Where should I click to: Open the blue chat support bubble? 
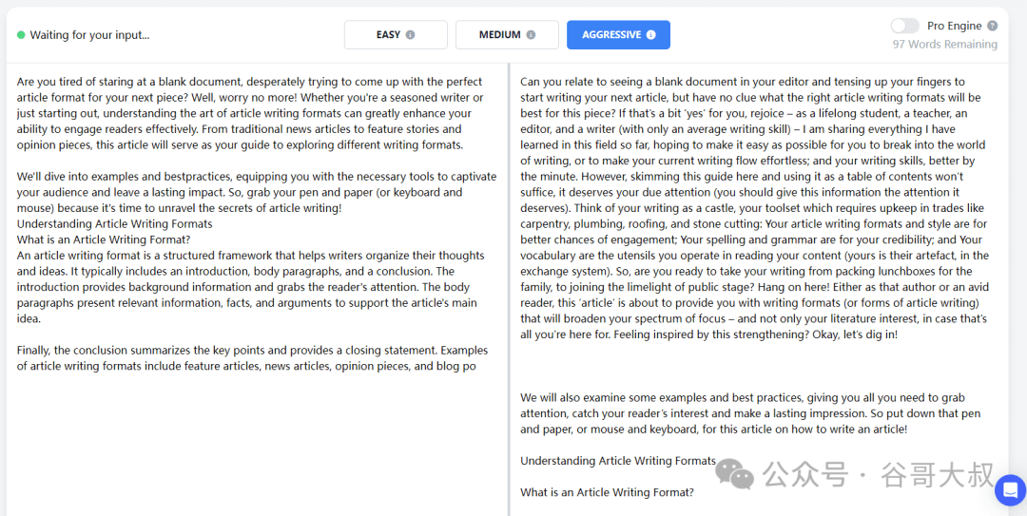(1010, 489)
